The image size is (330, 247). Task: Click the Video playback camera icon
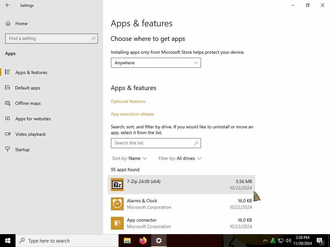tap(8, 134)
